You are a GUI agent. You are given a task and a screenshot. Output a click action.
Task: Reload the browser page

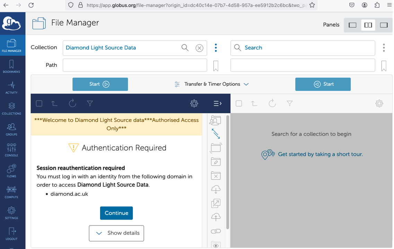point(31,5)
